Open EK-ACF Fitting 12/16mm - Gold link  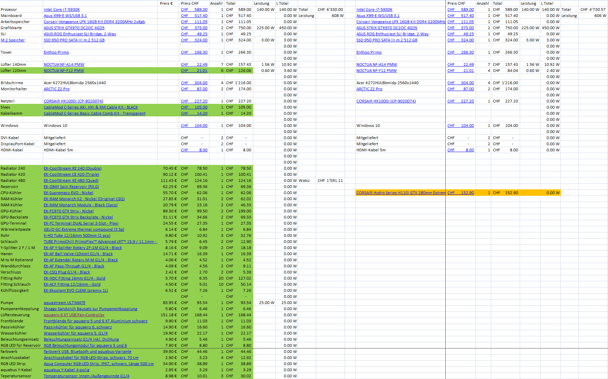pyautogui.click(x=72, y=284)
